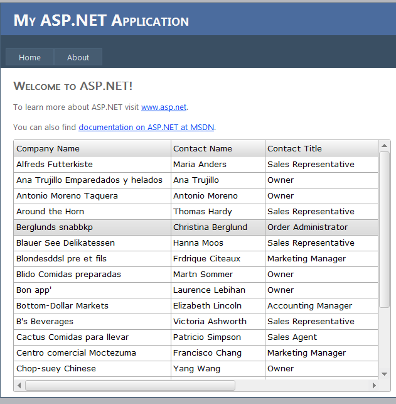Select the Chop-suey Chinese cell
This screenshot has height=404, width=396.
click(x=92, y=369)
